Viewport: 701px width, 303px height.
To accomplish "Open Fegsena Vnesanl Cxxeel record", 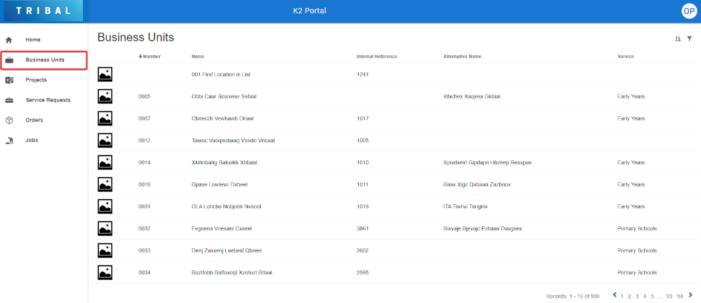I will (x=221, y=228).
